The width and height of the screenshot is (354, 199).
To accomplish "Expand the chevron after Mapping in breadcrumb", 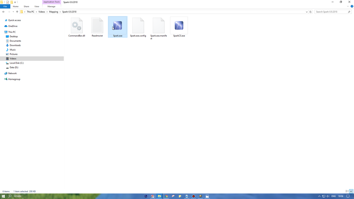I will pyautogui.click(x=60, y=12).
